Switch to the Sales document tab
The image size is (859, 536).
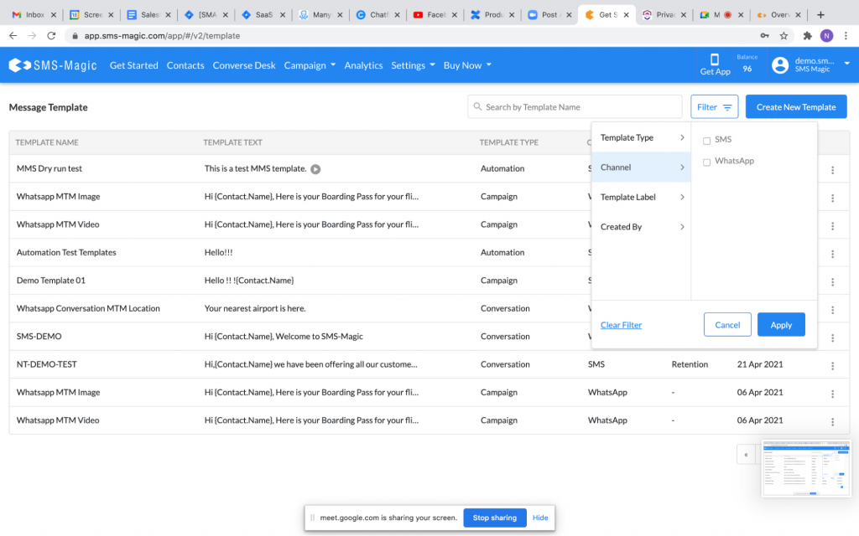click(x=148, y=15)
